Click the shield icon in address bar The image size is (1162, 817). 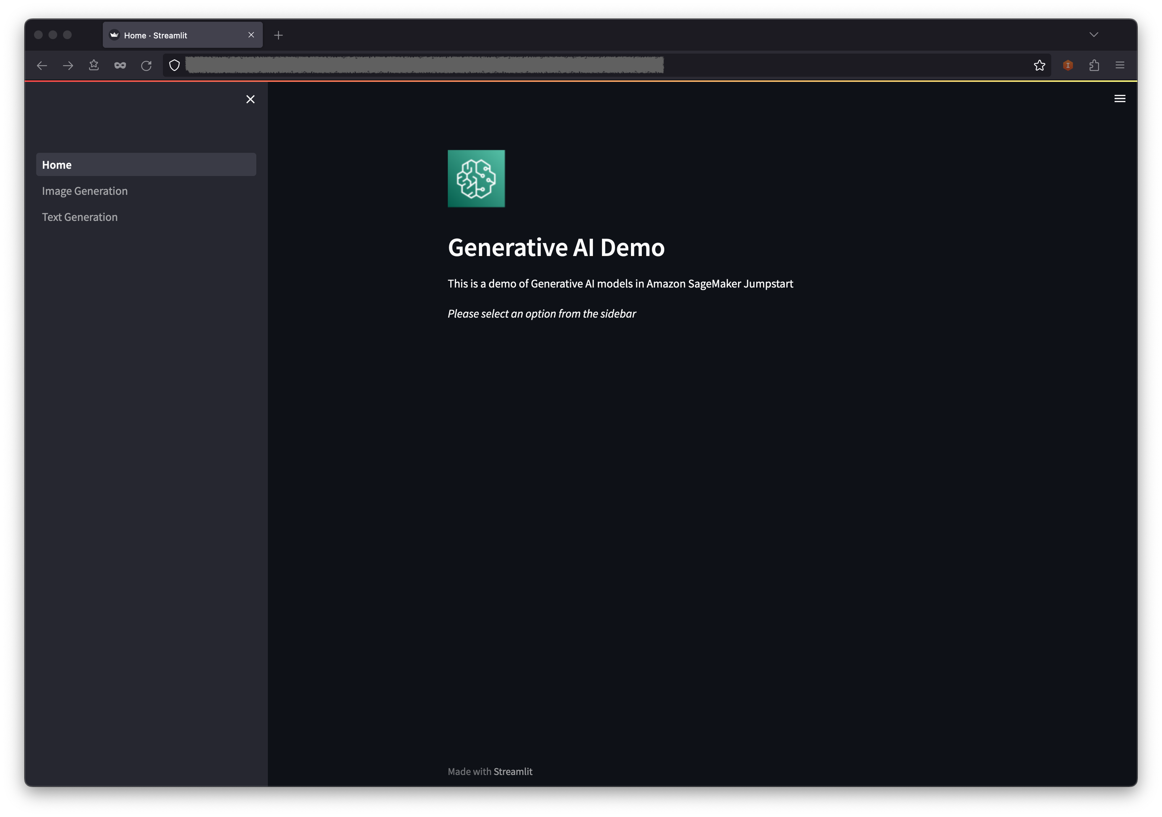point(174,65)
